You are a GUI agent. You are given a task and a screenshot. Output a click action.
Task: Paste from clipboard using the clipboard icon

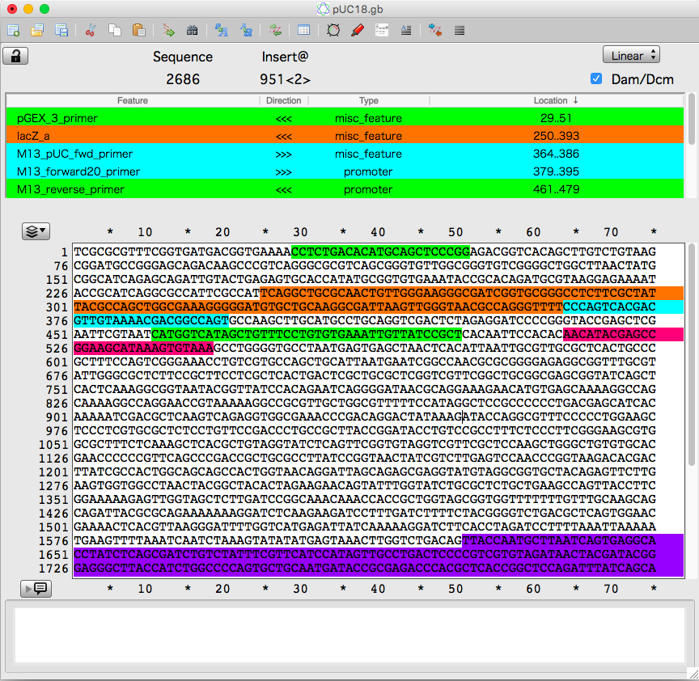coord(139,30)
